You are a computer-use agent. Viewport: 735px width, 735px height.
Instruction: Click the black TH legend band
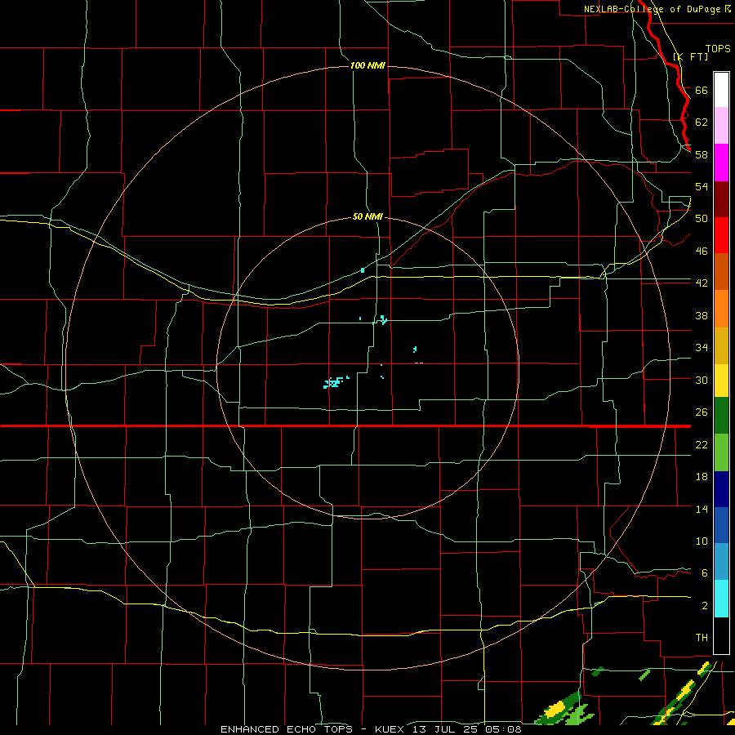[x=721, y=635]
